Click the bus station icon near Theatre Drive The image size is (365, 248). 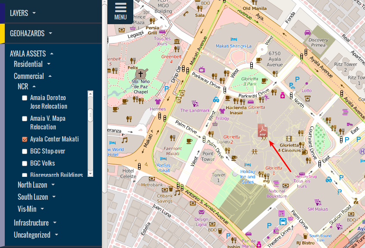click(x=283, y=222)
